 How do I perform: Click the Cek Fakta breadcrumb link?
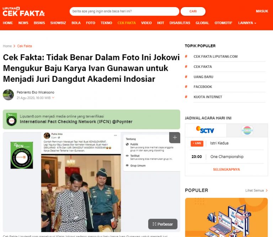pos(25,46)
